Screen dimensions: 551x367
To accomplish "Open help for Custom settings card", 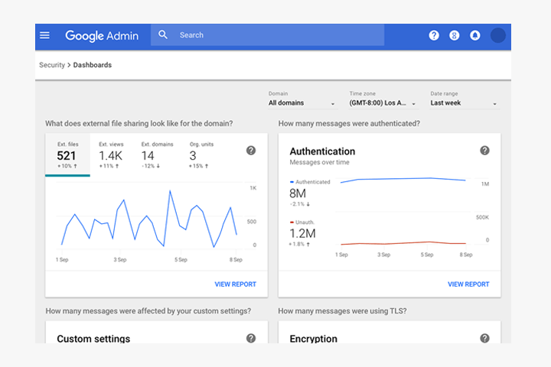I will pos(251,338).
